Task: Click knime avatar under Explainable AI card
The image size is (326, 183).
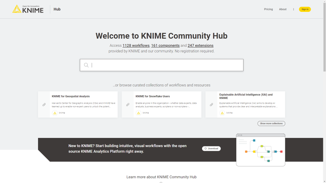Action: tap(222, 113)
